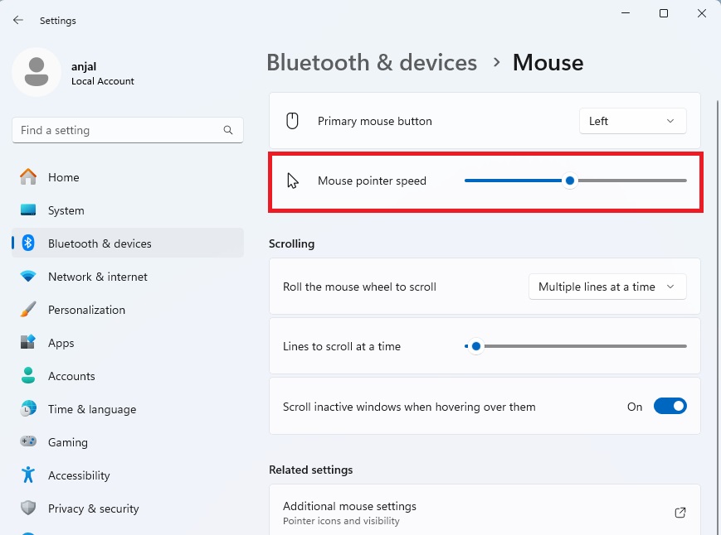721x535 pixels.
Task: Click the Network wifi icon in sidebar
Action: [28, 277]
